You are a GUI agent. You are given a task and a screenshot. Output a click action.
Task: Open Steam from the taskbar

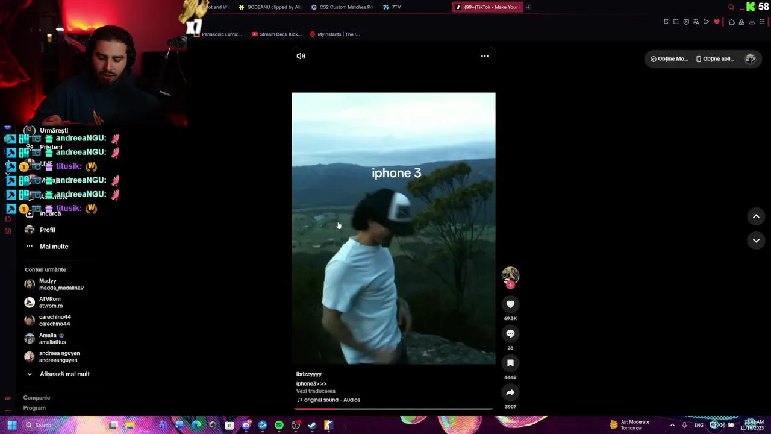coord(312,425)
